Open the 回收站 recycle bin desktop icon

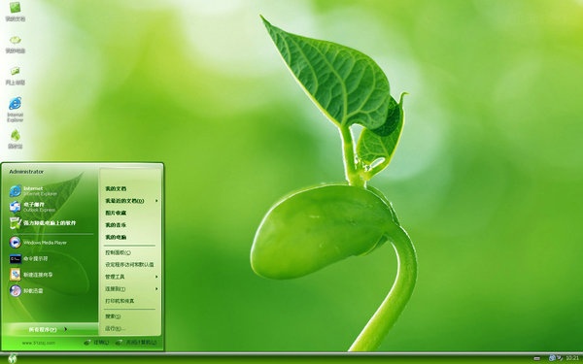15,139
